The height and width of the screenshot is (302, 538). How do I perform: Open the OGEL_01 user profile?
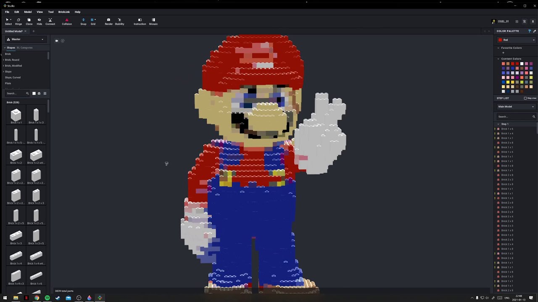(501, 21)
